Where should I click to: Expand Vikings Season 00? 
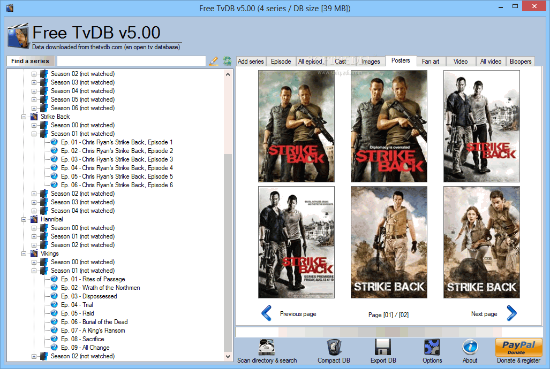34,262
